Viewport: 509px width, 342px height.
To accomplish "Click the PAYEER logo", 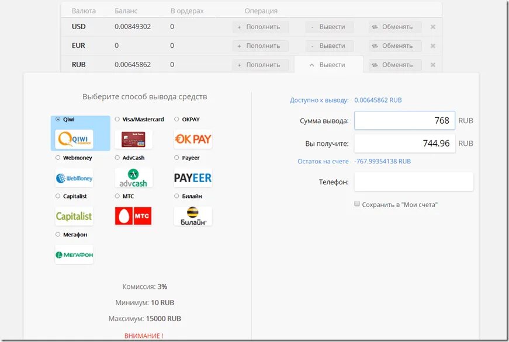I will click(x=193, y=177).
